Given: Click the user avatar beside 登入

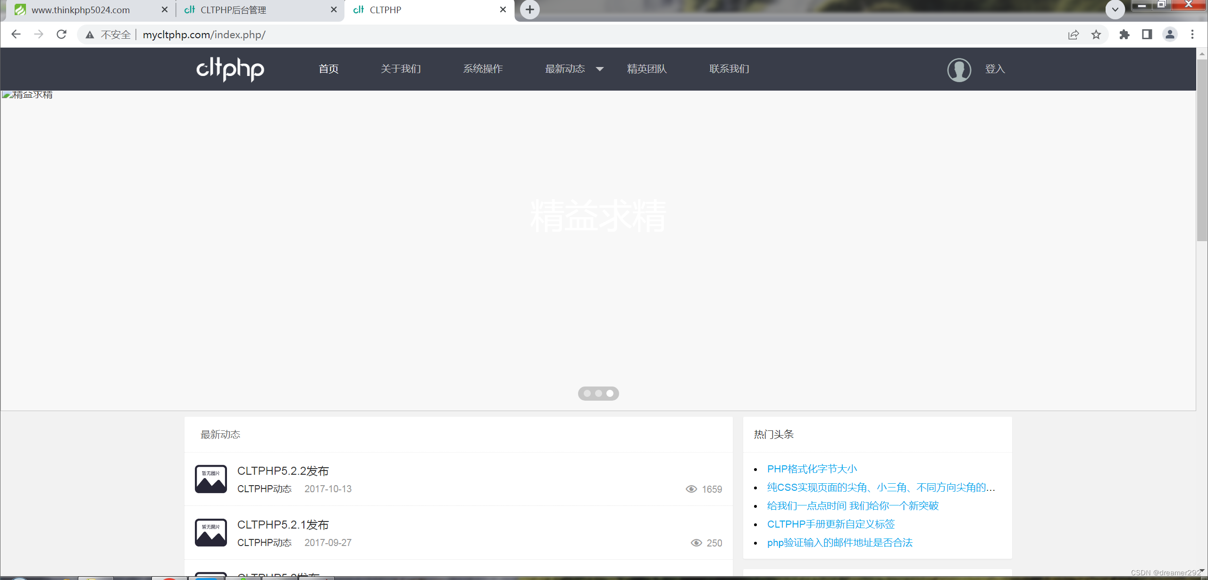Looking at the screenshot, I should click(958, 69).
